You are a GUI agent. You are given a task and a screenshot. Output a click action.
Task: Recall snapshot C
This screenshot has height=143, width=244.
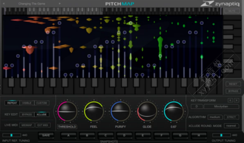click(x=106, y=135)
